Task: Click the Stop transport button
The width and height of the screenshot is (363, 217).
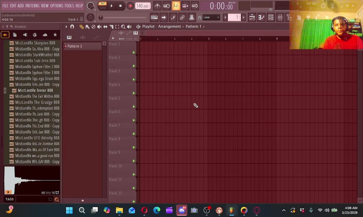Action: coord(121,6)
